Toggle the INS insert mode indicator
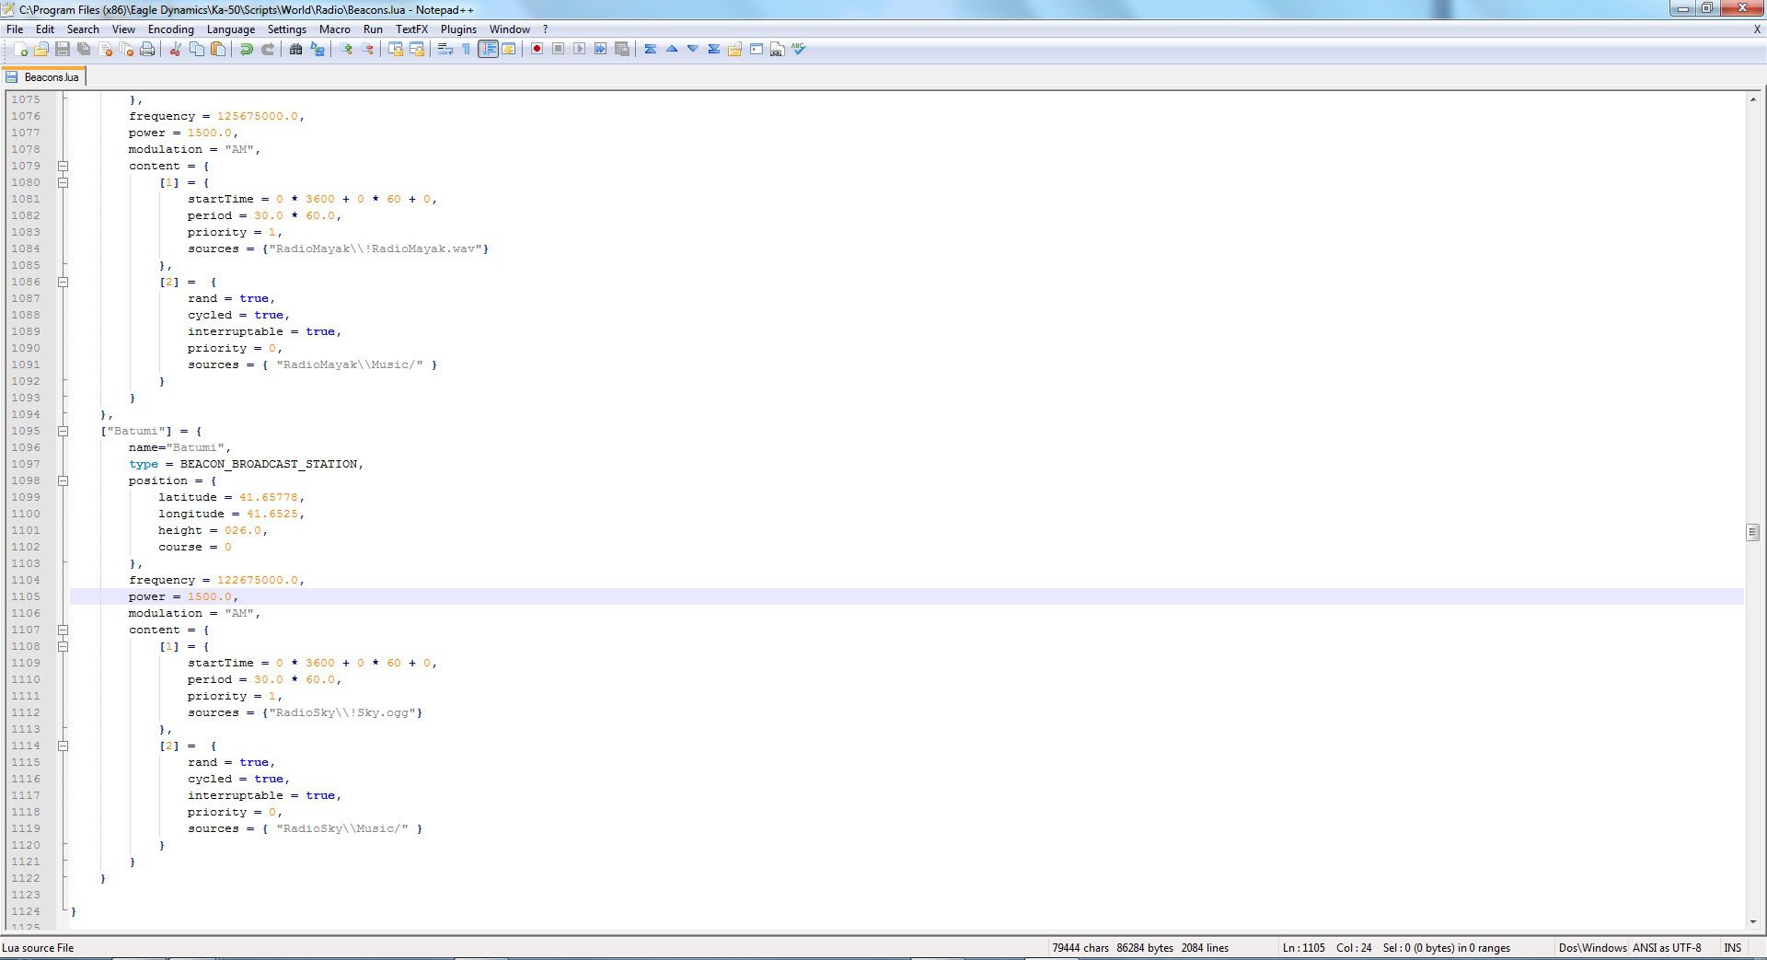Viewport: 1767px width, 960px height. point(1733,948)
